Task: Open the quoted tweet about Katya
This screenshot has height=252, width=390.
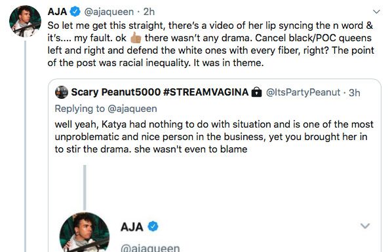Action: [214, 137]
